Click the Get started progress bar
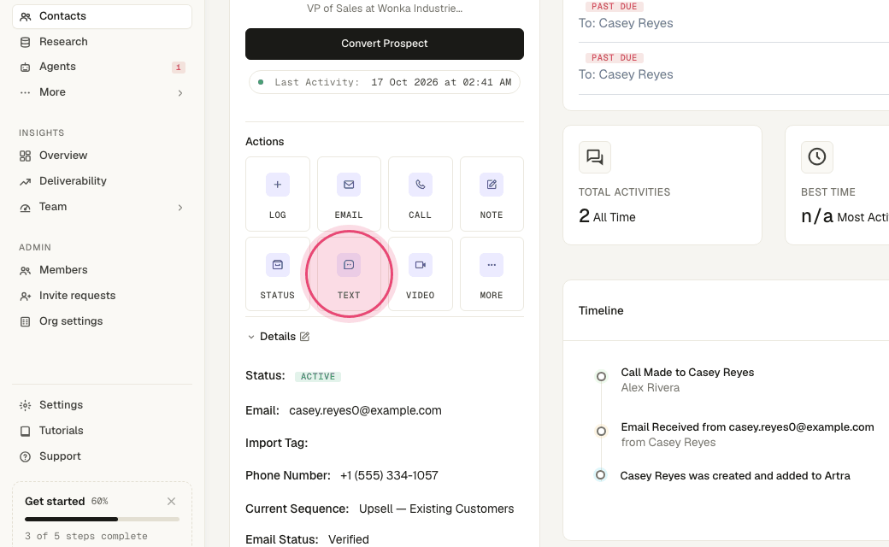Screen dimensions: 889x547 click(102, 520)
